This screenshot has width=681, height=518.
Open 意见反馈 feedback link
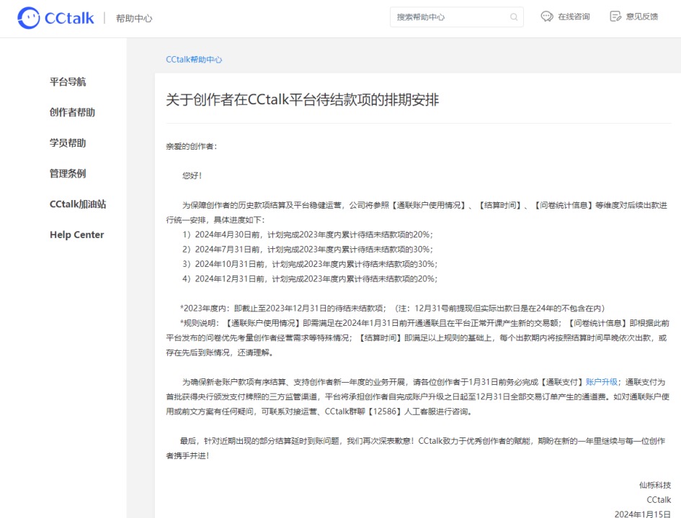pyautogui.click(x=642, y=17)
